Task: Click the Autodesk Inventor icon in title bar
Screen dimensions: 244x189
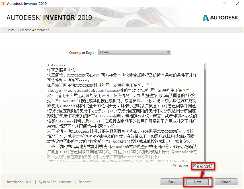Action: click(3, 3)
